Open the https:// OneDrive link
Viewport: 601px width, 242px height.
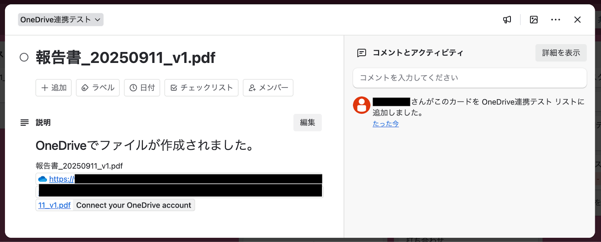[x=62, y=179]
